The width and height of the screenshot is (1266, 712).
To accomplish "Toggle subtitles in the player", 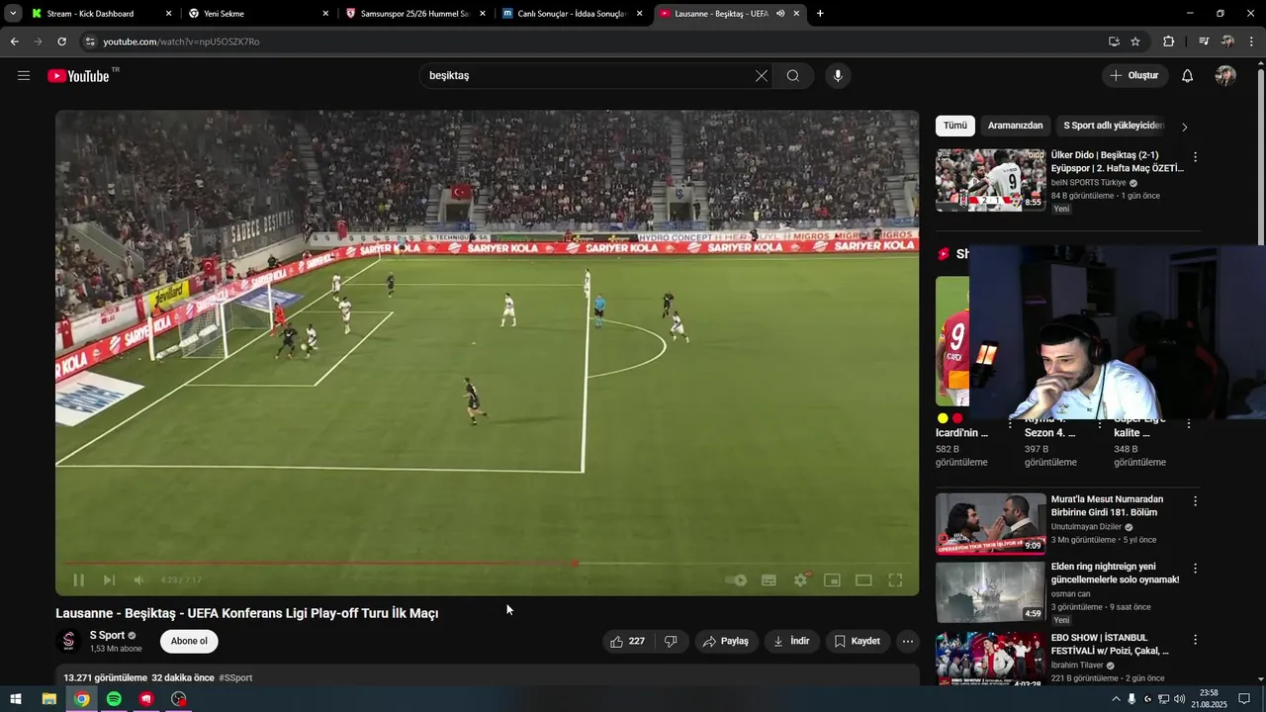I will point(769,580).
